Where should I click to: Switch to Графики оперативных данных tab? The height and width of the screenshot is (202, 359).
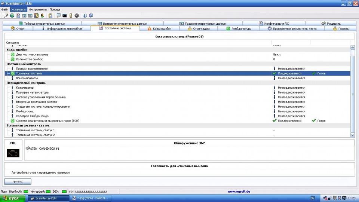pos(203,23)
